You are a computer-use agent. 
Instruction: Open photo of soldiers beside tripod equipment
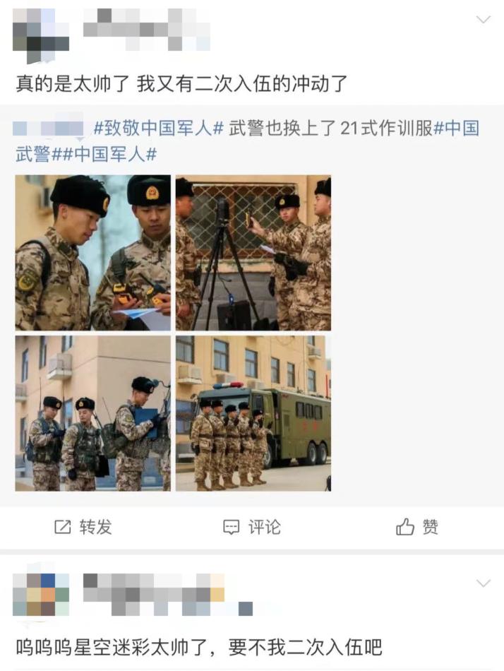(x=253, y=252)
